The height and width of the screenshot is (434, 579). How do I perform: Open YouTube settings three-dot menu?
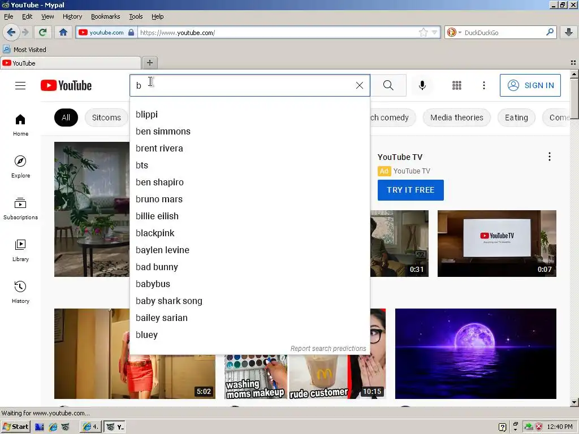[x=484, y=86]
